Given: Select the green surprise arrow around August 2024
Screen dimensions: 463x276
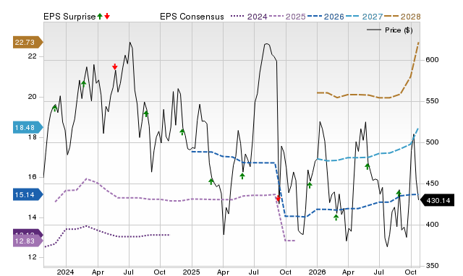Looking at the screenshot, I should click(146, 113).
